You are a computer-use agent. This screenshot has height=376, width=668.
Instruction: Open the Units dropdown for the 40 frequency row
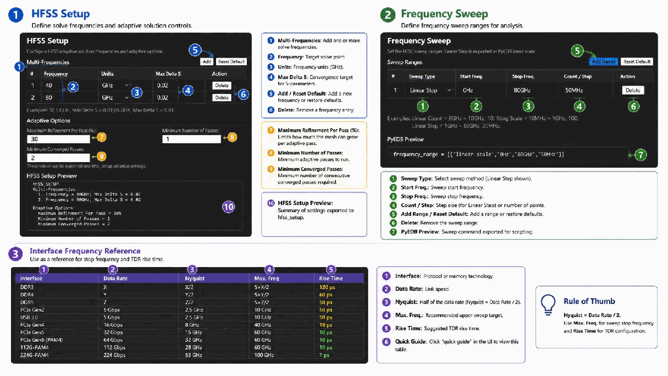[115, 86]
